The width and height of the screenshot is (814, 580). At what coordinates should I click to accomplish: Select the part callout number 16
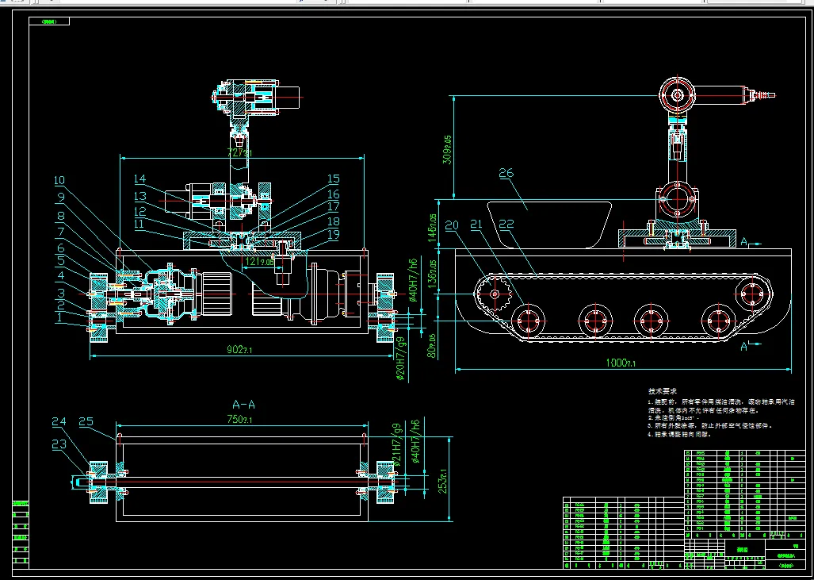(x=333, y=194)
